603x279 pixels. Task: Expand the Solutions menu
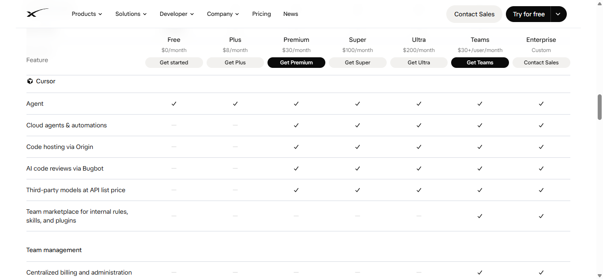pos(131,14)
